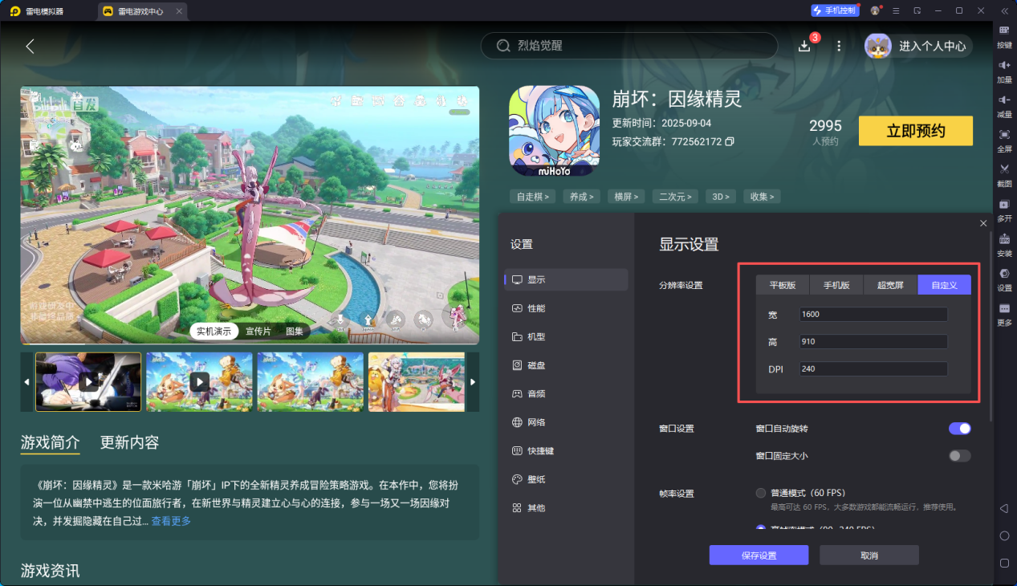This screenshot has width=1017, height=586.
Task: Open the 自走棋 tag
Action: [x=533, y=197]
